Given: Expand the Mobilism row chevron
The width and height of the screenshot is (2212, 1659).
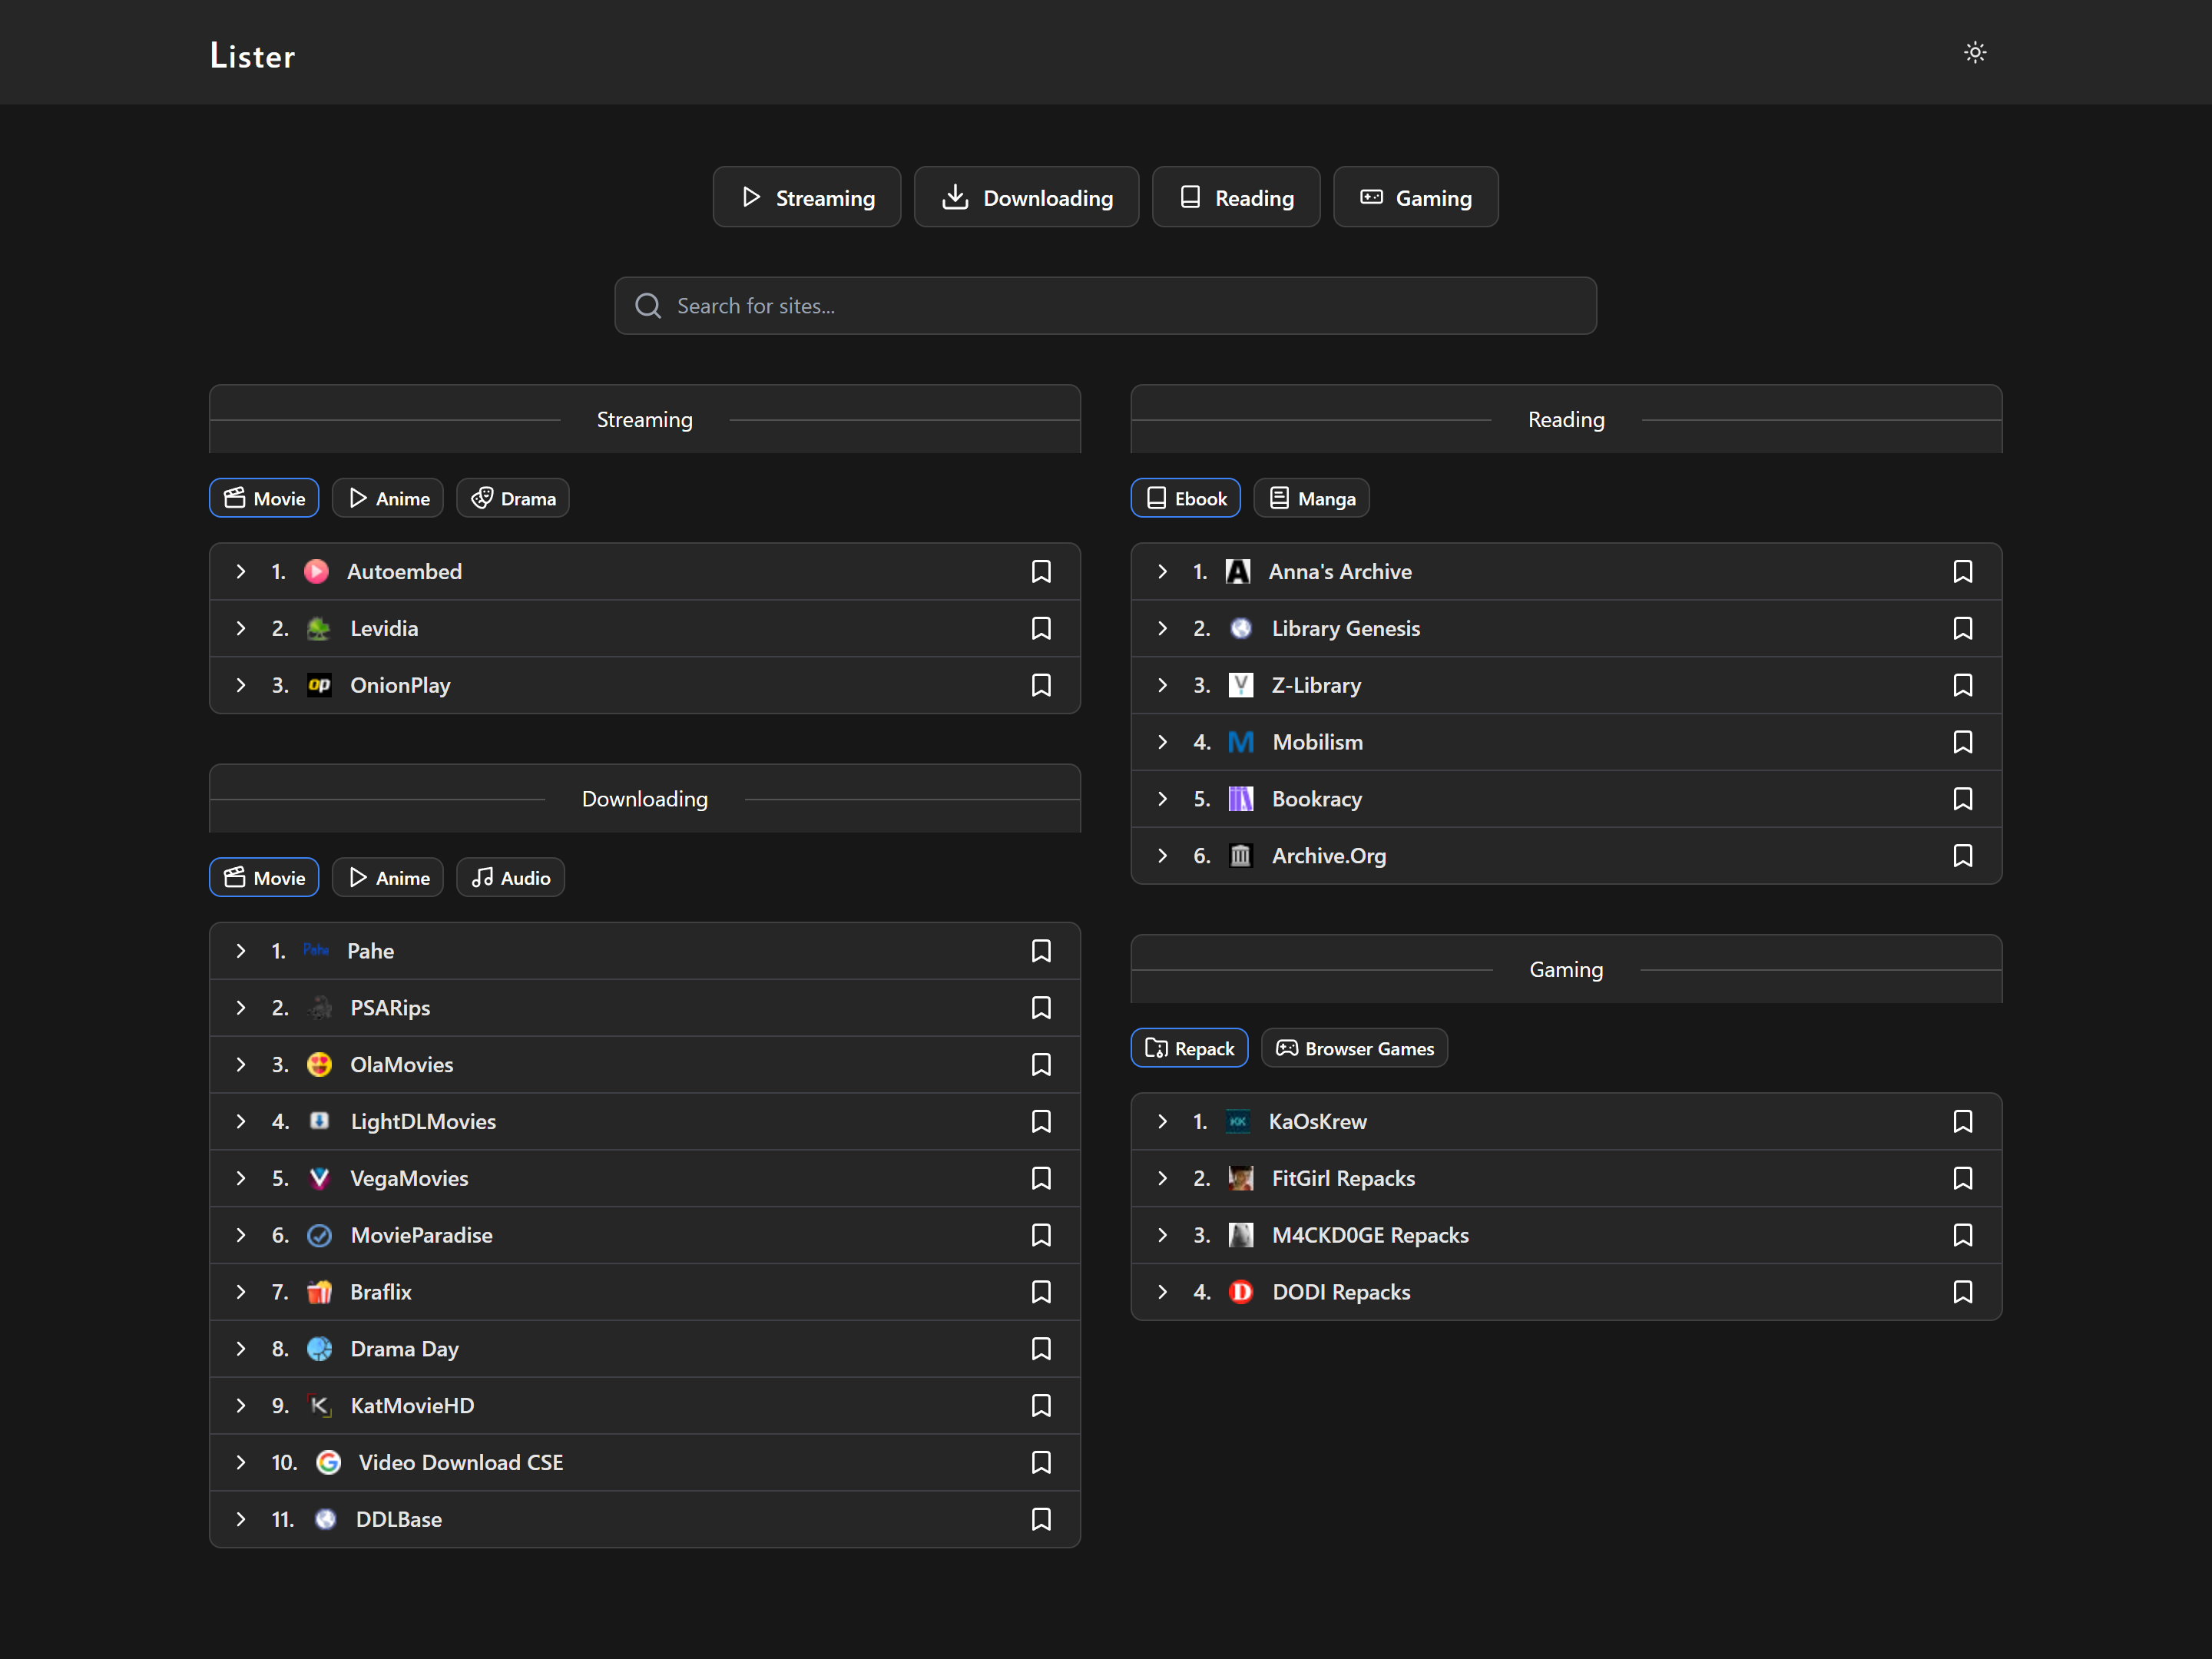Looking at the screenshot, I should coord(1163,742).
